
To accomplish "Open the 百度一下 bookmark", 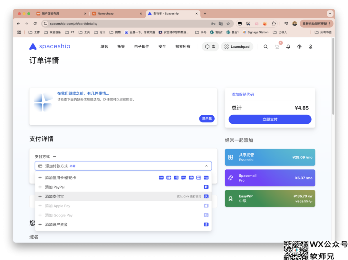I will tap(140, 32).
